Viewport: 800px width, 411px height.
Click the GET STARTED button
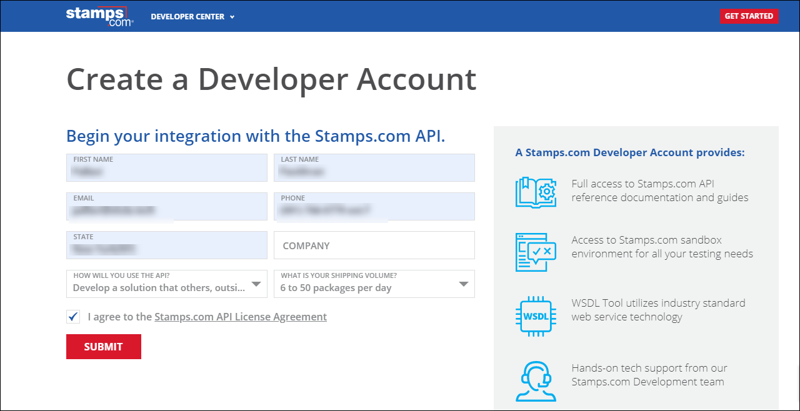(x=749, y=16)
